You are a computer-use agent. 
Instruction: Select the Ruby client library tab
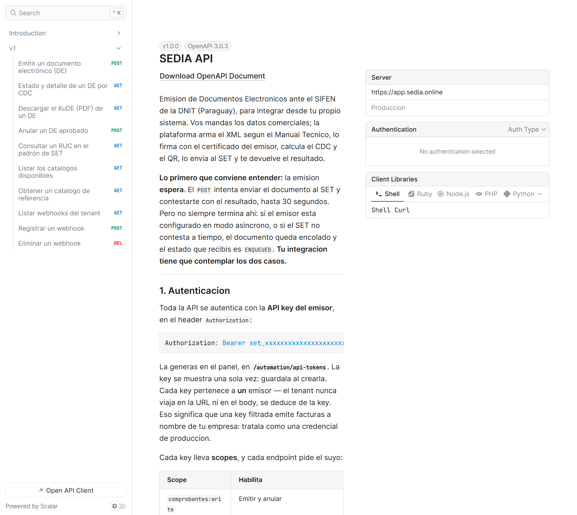point(420,194)
